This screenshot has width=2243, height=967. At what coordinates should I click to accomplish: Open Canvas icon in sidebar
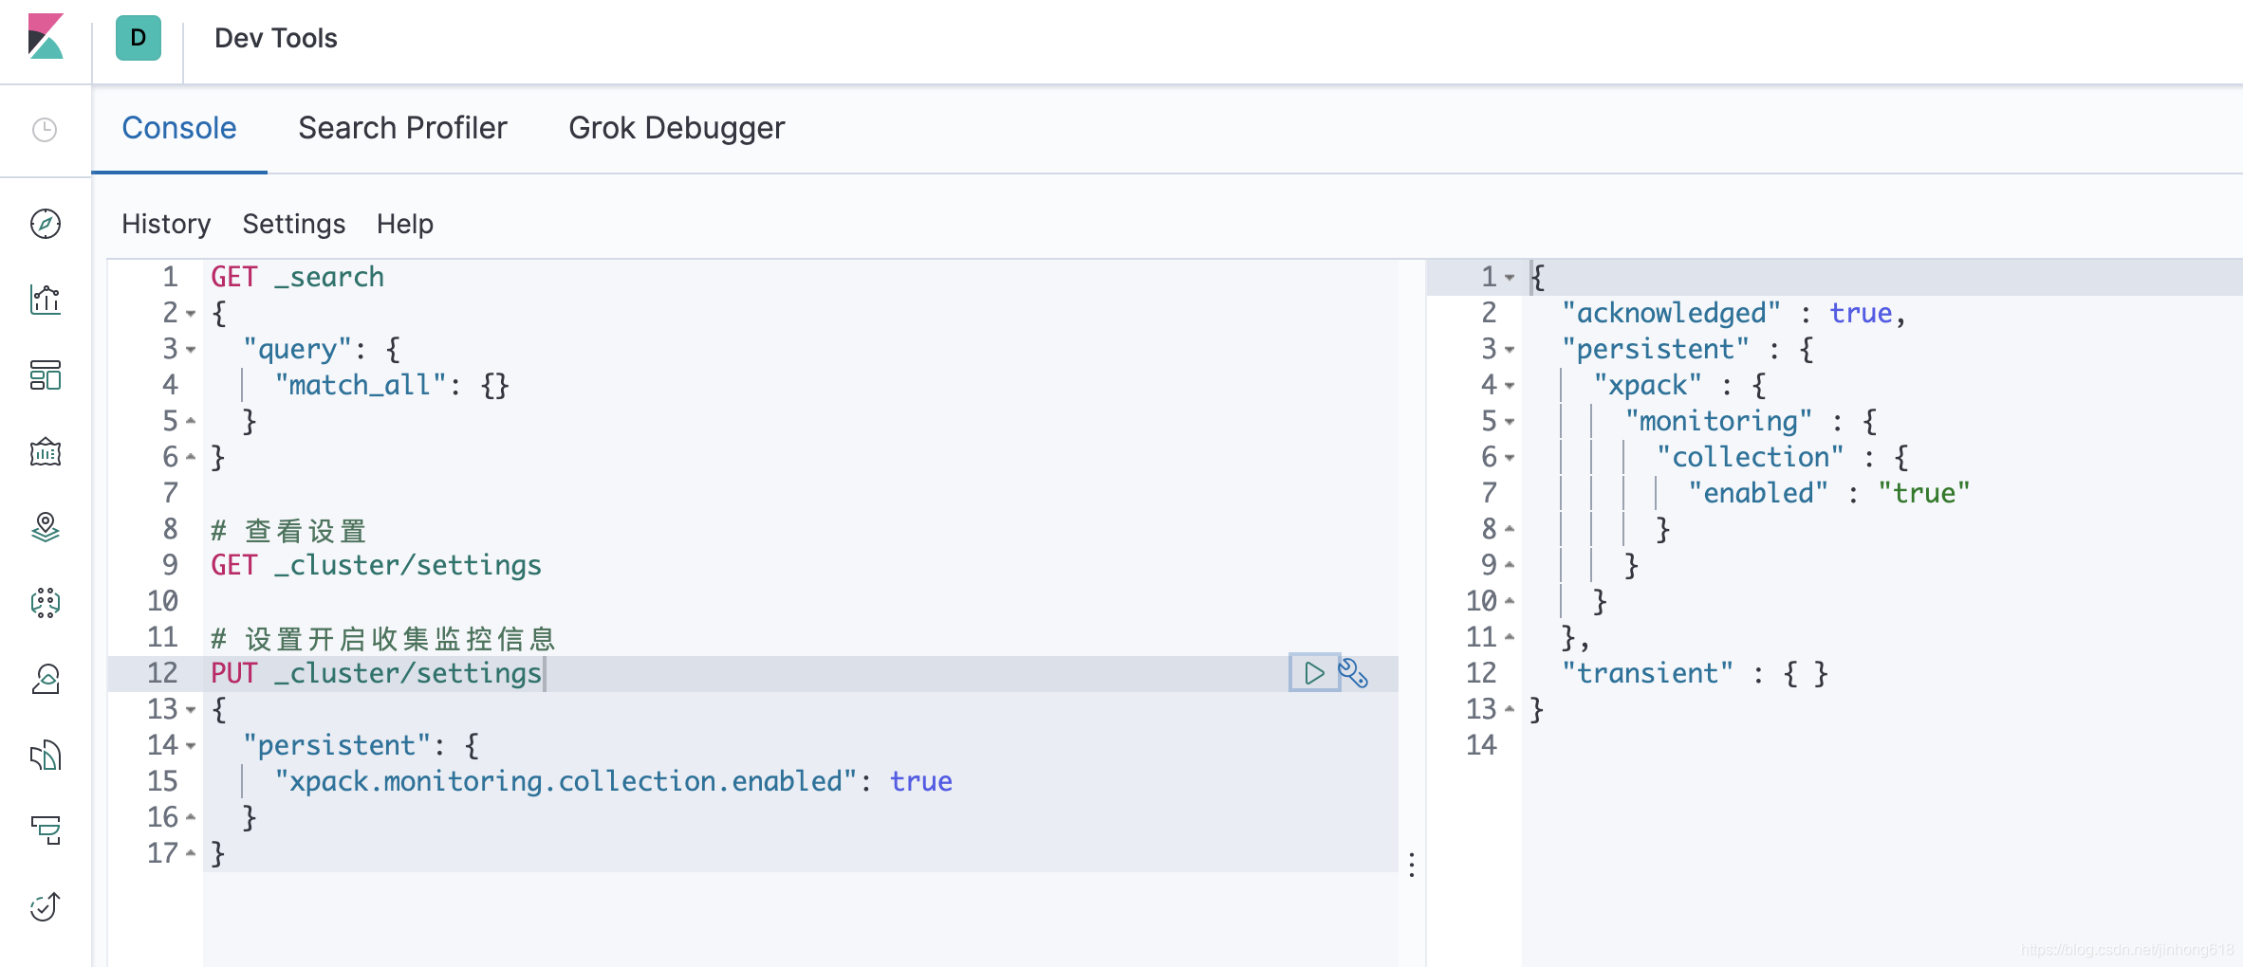coord(45,452)
